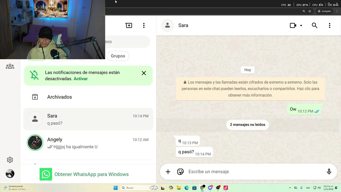Image resolution: width=341 pixels, height=192 pixels.
Task: Open the Sara chat in list
Action: (x=88, y=119)
